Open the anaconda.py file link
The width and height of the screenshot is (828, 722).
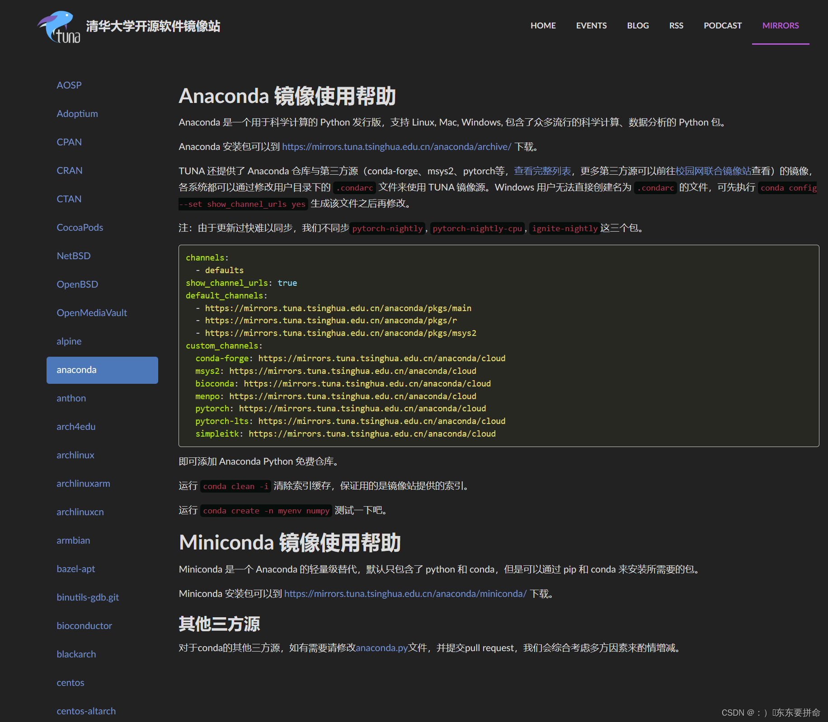tap(382, 648)
